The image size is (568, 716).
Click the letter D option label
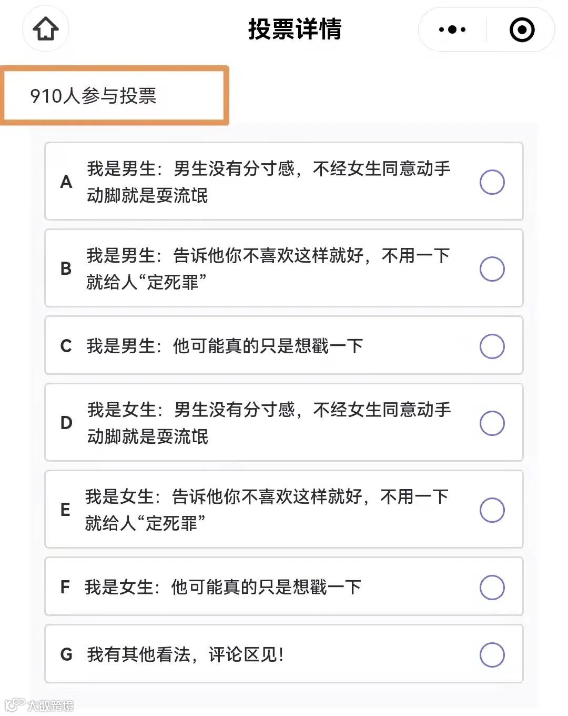66,423
